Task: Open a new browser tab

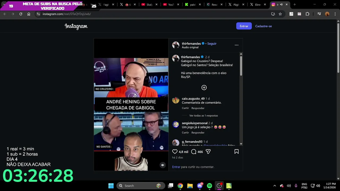Action: click(x=295, y=5)
